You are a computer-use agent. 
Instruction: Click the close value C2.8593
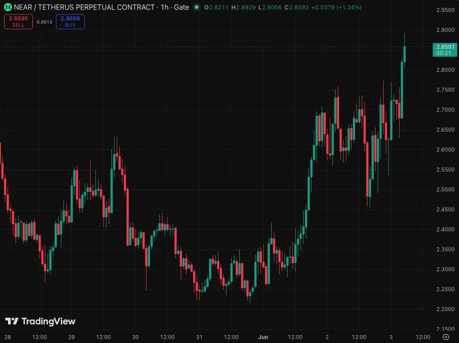(297, 7)
